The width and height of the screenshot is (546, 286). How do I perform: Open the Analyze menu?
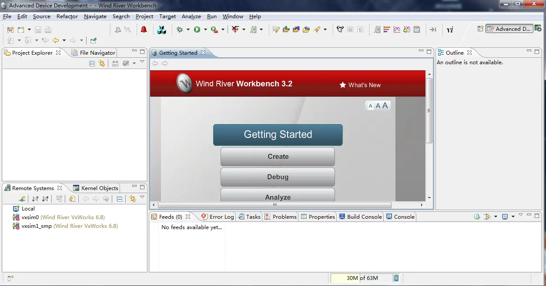pos(191,16)
